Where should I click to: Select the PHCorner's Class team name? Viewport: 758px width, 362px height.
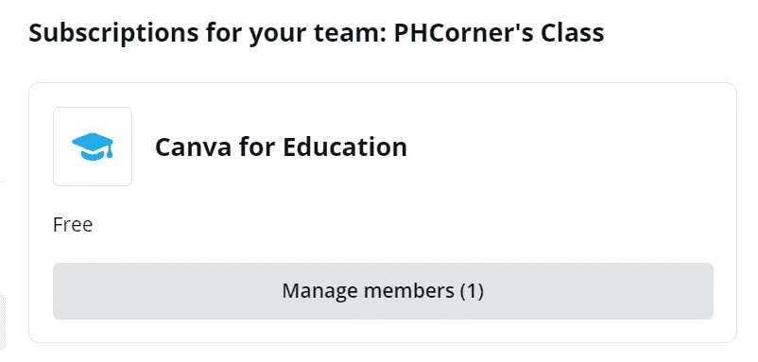(499, 33)
